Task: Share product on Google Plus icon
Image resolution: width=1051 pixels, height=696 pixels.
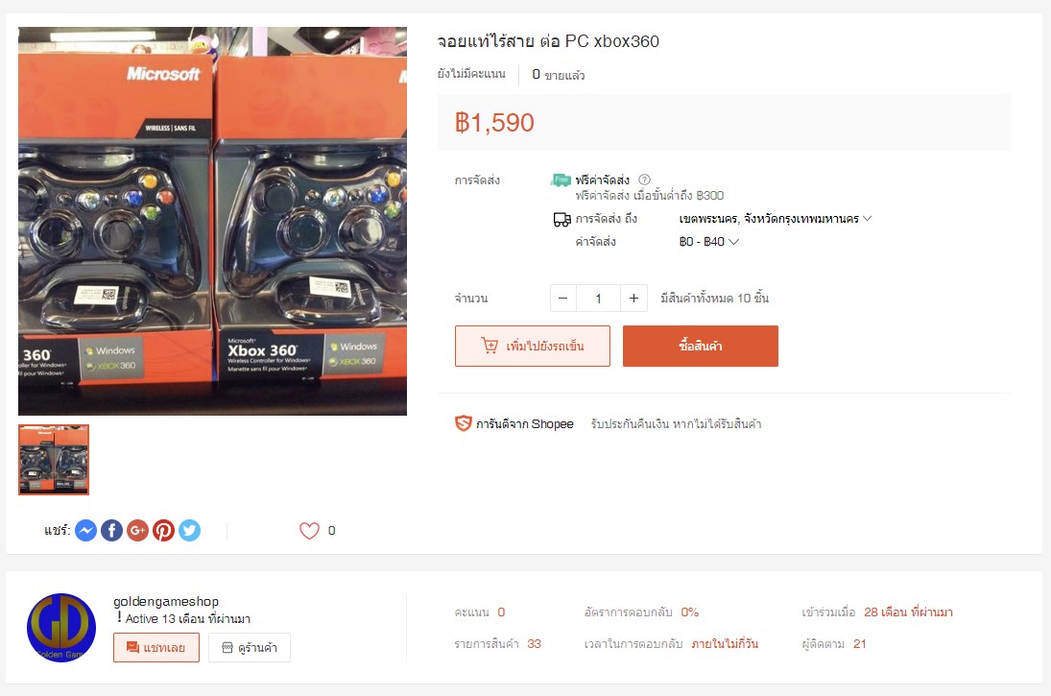Action: pyautogui.click(x=137, y=530)
